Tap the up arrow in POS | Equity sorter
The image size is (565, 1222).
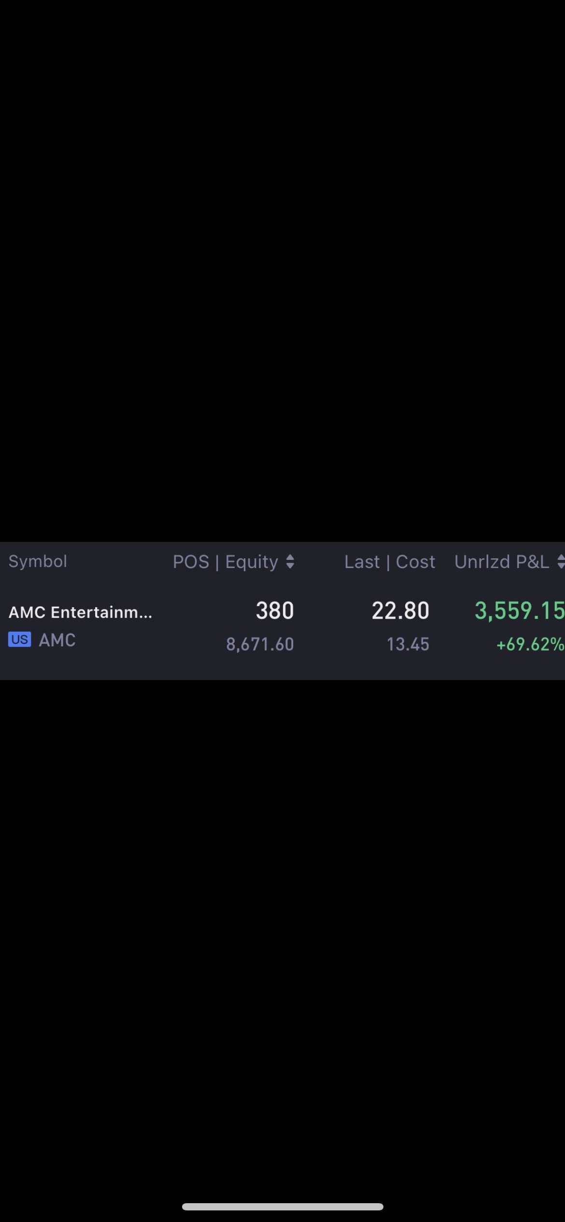click(x=290, y=557)
